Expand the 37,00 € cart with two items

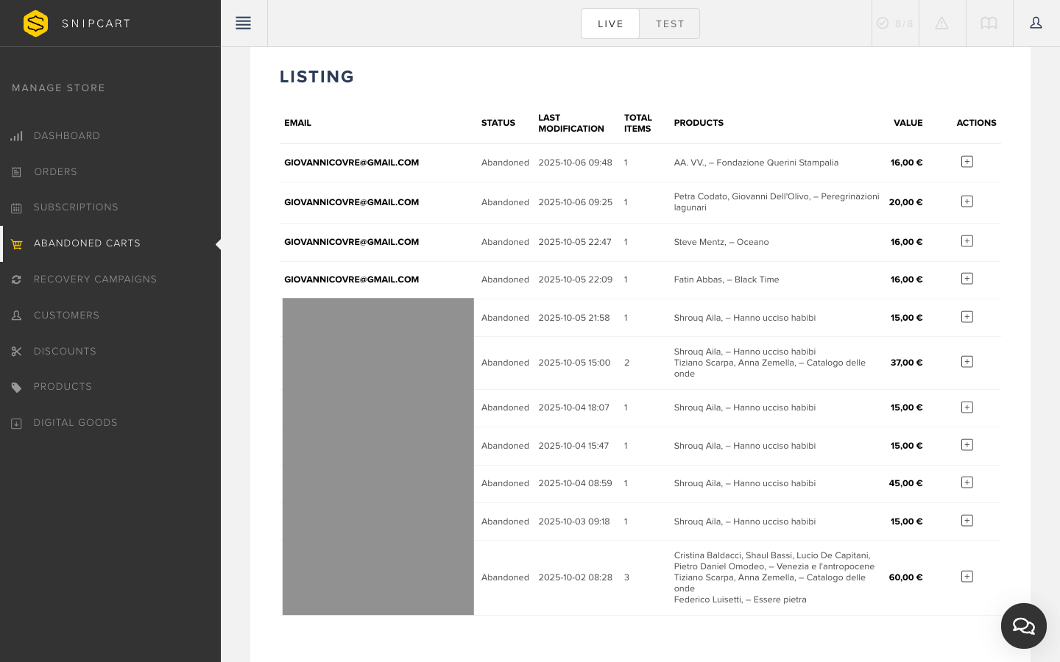967,362
